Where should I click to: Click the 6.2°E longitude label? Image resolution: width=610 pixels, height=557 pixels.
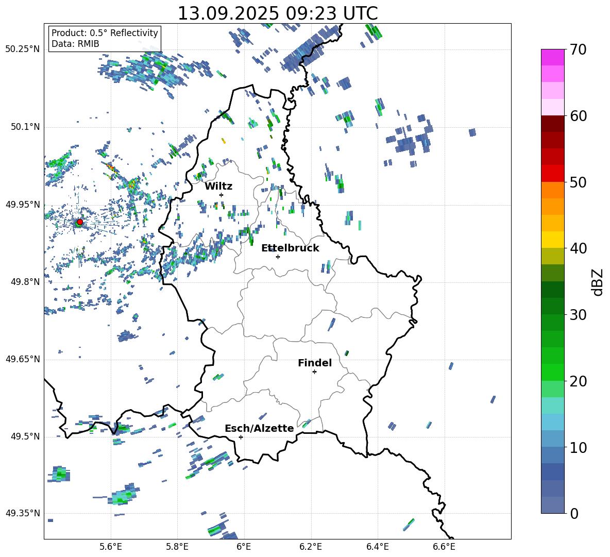311,547
